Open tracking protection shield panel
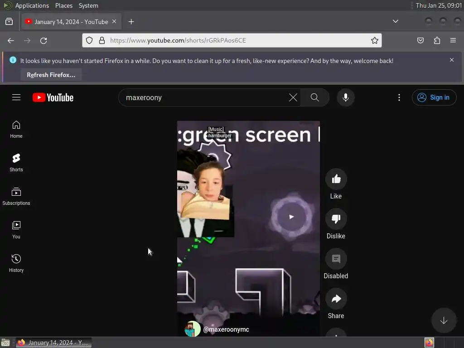 pyautogui.click(x=89, y=40)
